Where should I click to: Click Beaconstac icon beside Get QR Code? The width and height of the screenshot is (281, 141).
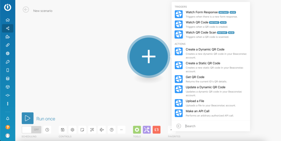pyautogui.click(x=179, y=79)
